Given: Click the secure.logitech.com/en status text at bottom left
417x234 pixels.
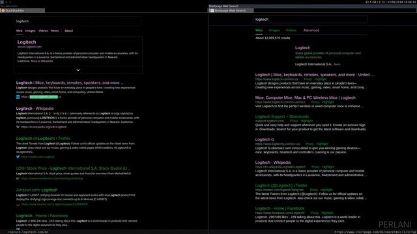Looking at the screenshot, I should click(x=28, y=232).
